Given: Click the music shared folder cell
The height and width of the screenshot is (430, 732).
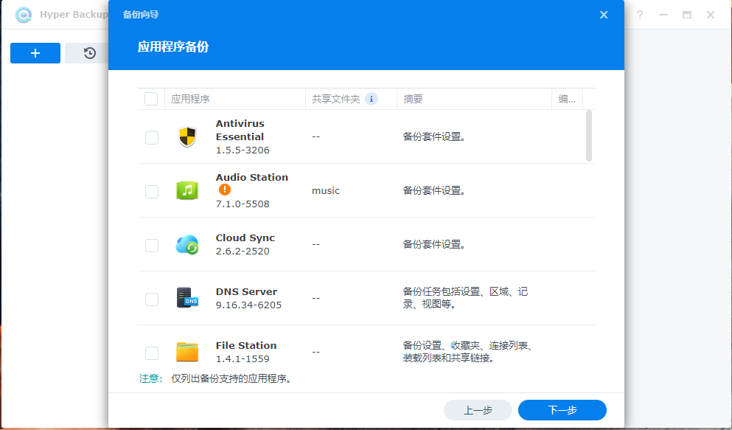Looking at the screenshot, I should click(326, 190).
